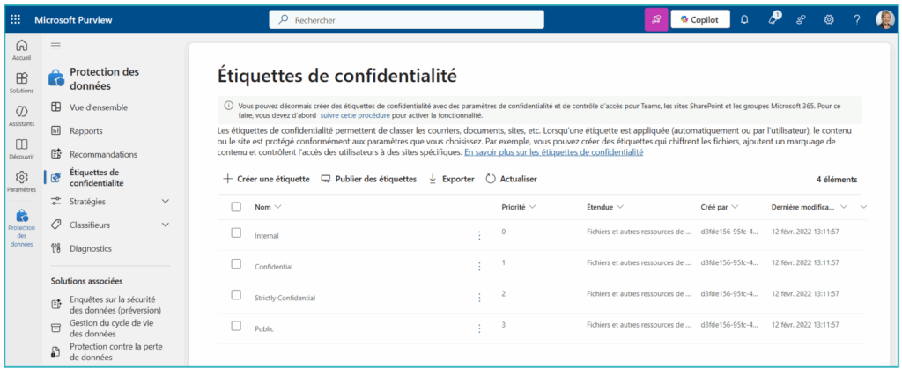Open the magenta Copilot agent icon
902x369 pixels.
pos(655,19)
